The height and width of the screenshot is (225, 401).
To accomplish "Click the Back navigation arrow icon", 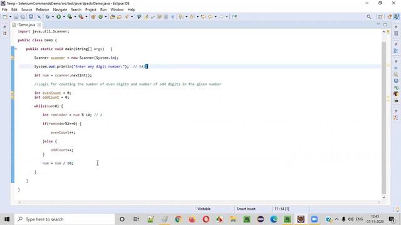I will coord(211,17).
